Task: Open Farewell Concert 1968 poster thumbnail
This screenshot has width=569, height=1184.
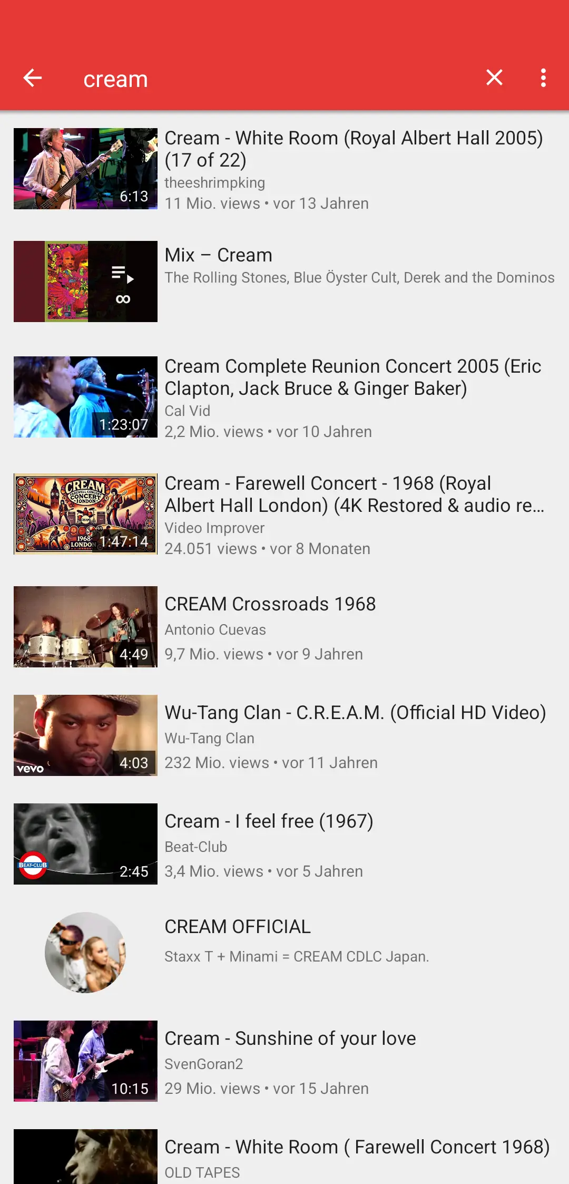Action: tap(85, 514)
